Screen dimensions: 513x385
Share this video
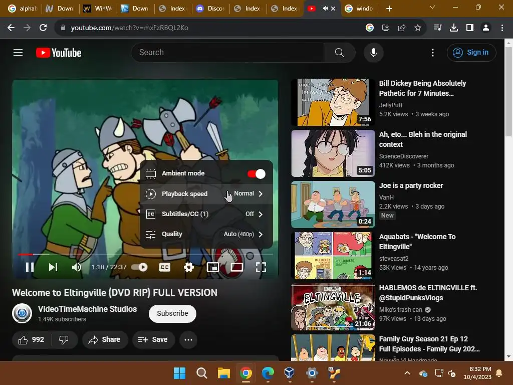105,340
